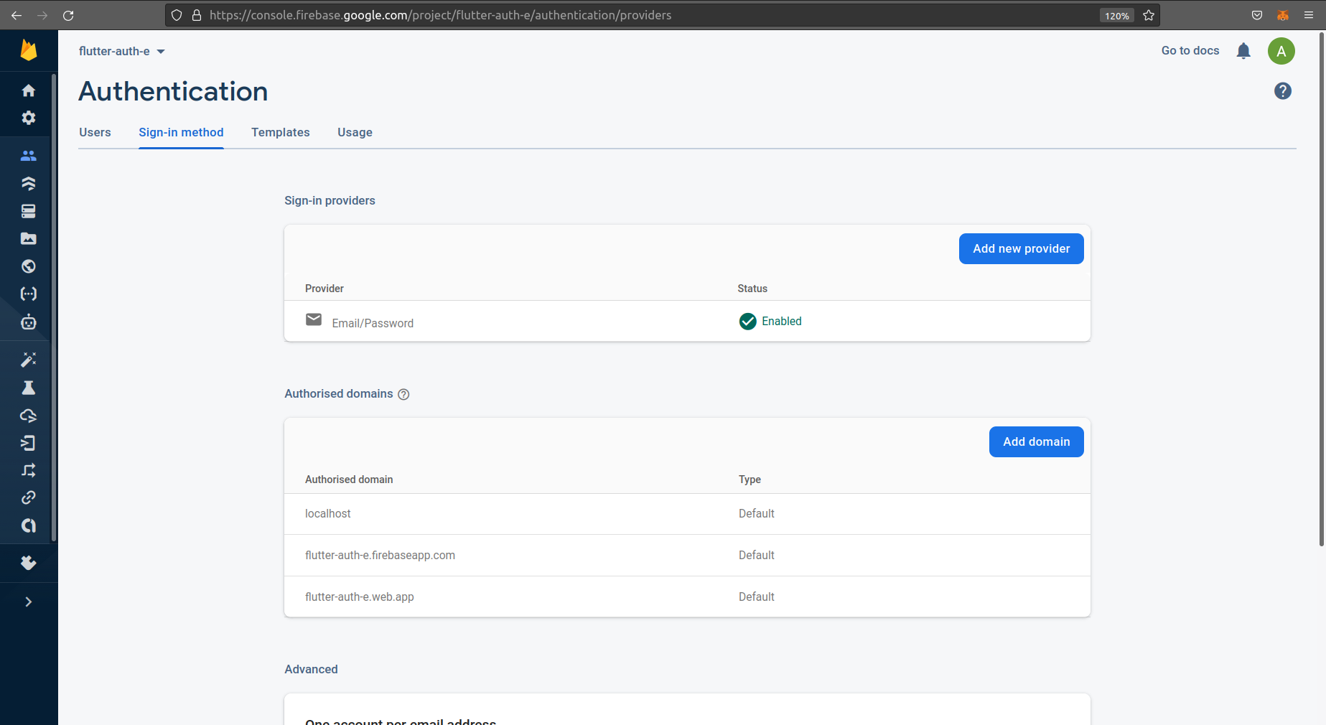Click the shield tracking protection icon
Screen dimensions: 1326x725
[177, 15]
